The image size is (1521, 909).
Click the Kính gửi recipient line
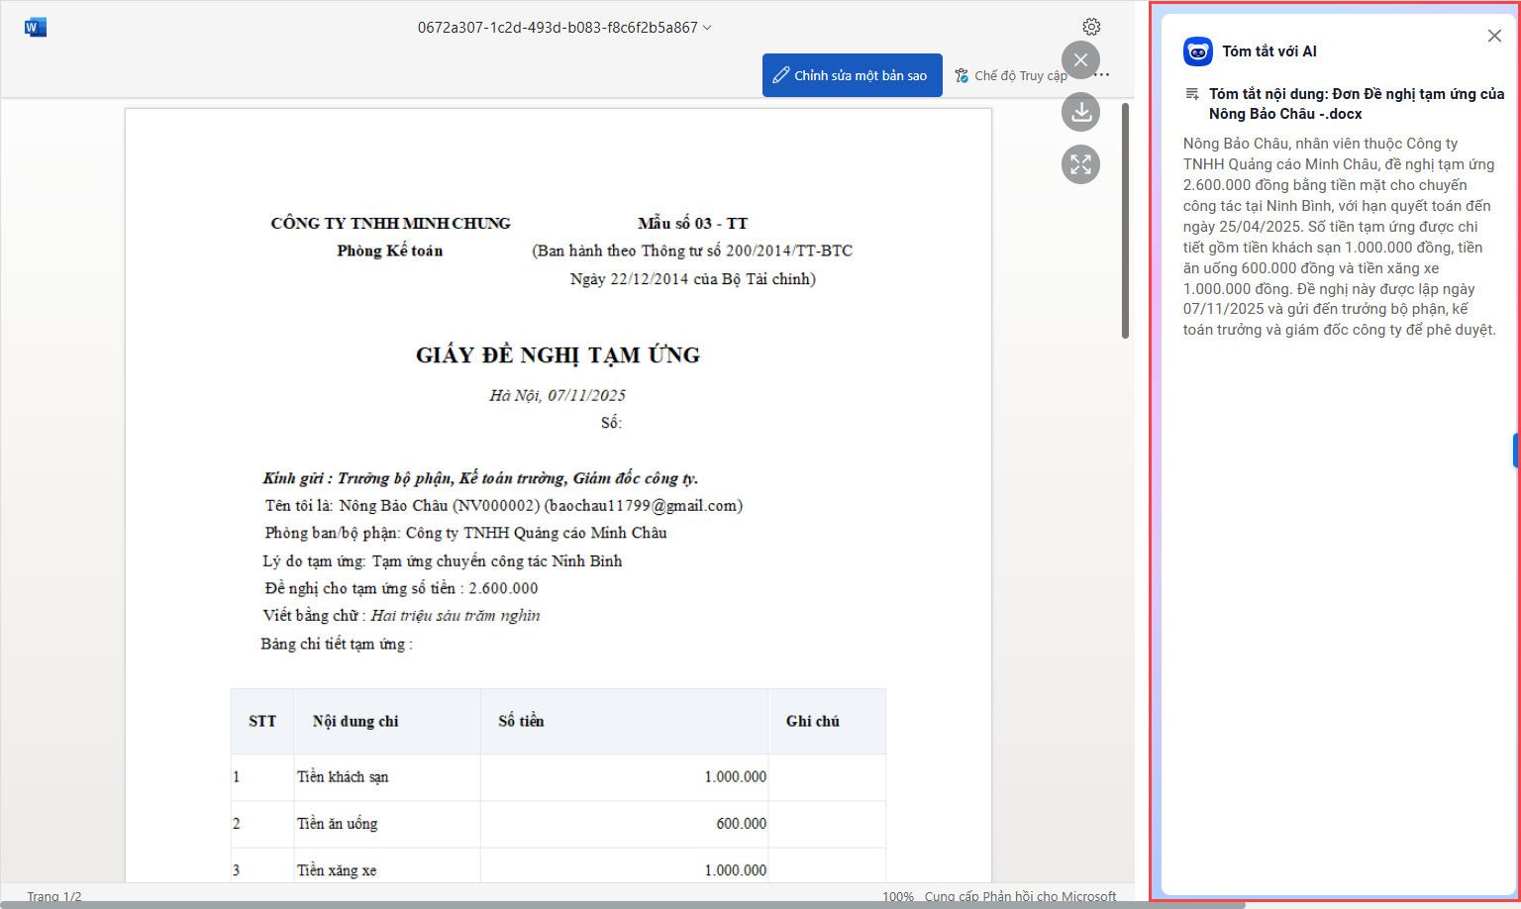click(480, 478)
